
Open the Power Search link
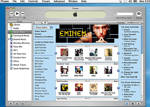click(x=41, y=31)
